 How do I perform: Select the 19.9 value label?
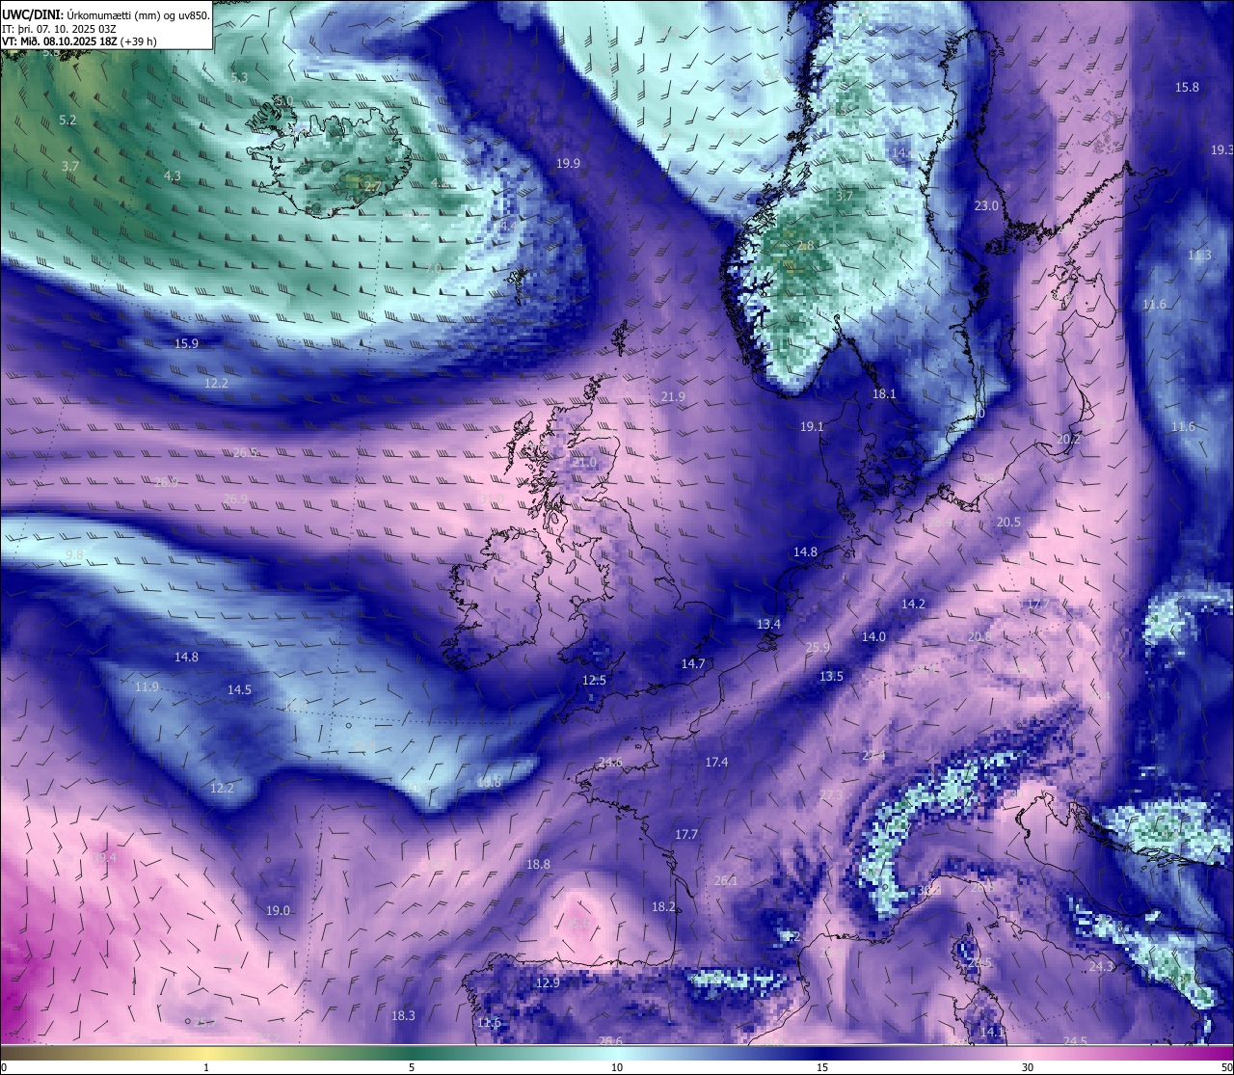(569, 164)
